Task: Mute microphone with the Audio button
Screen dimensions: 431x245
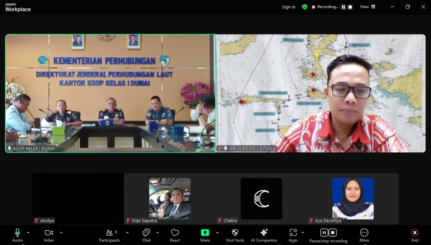Action: coord(17,236)
